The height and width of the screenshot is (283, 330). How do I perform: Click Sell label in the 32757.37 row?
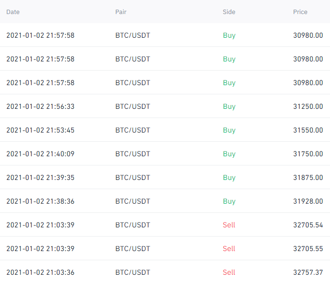(229, 272)
